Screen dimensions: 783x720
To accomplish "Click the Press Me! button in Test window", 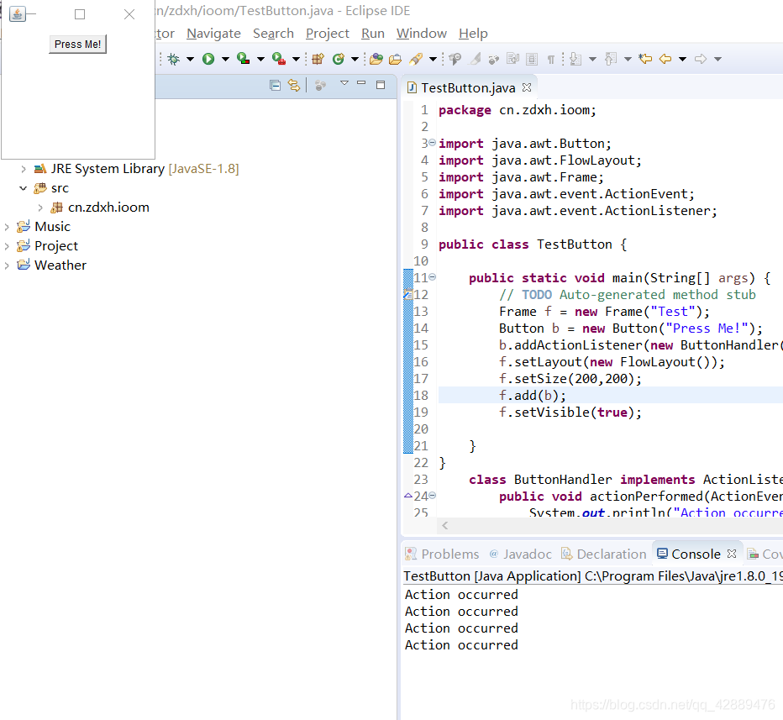I will tap(77, 44).
